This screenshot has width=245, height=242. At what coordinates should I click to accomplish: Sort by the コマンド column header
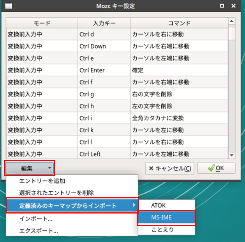point(179,23)
